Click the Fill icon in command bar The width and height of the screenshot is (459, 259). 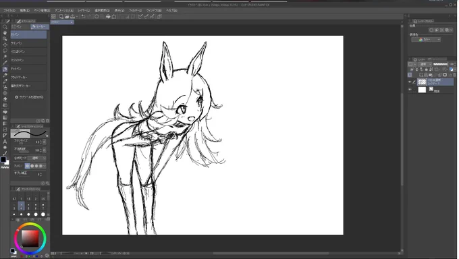pyautogui.click(x=108, y=17)
